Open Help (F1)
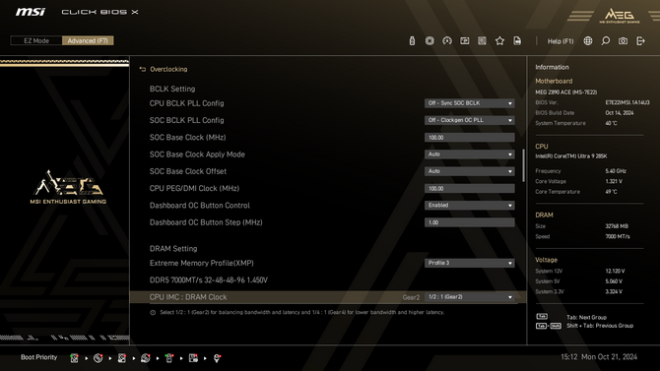The image size is (660, 371). coord(561,41)
